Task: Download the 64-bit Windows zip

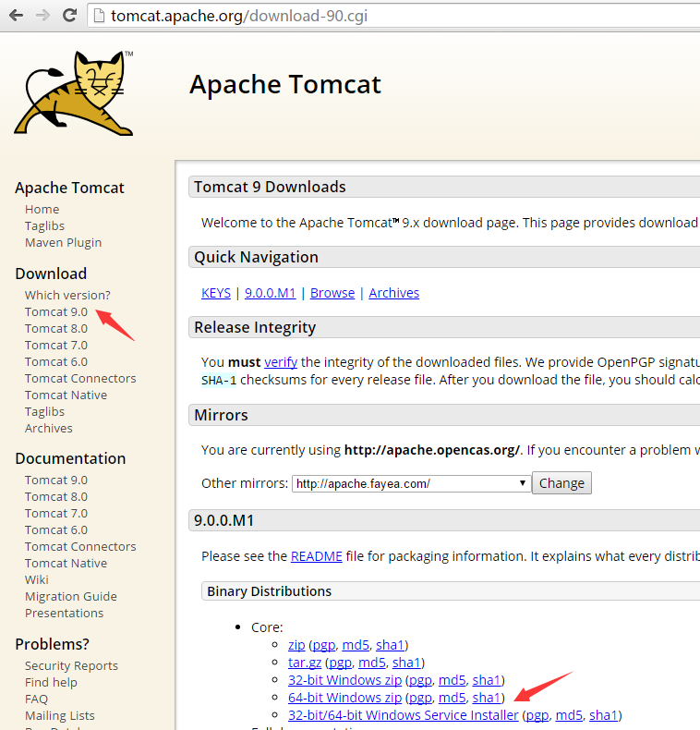Action: pos(344,698)
